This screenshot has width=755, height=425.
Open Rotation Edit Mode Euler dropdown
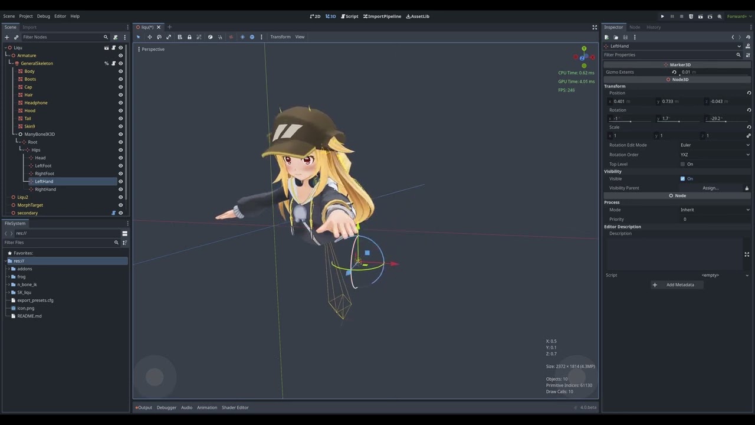(715, 145)
